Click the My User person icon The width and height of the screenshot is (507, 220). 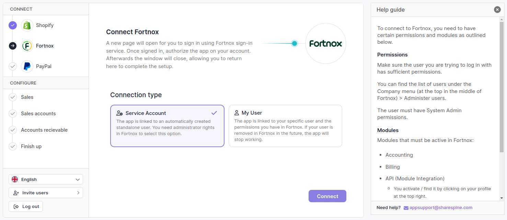coord(237,113)
